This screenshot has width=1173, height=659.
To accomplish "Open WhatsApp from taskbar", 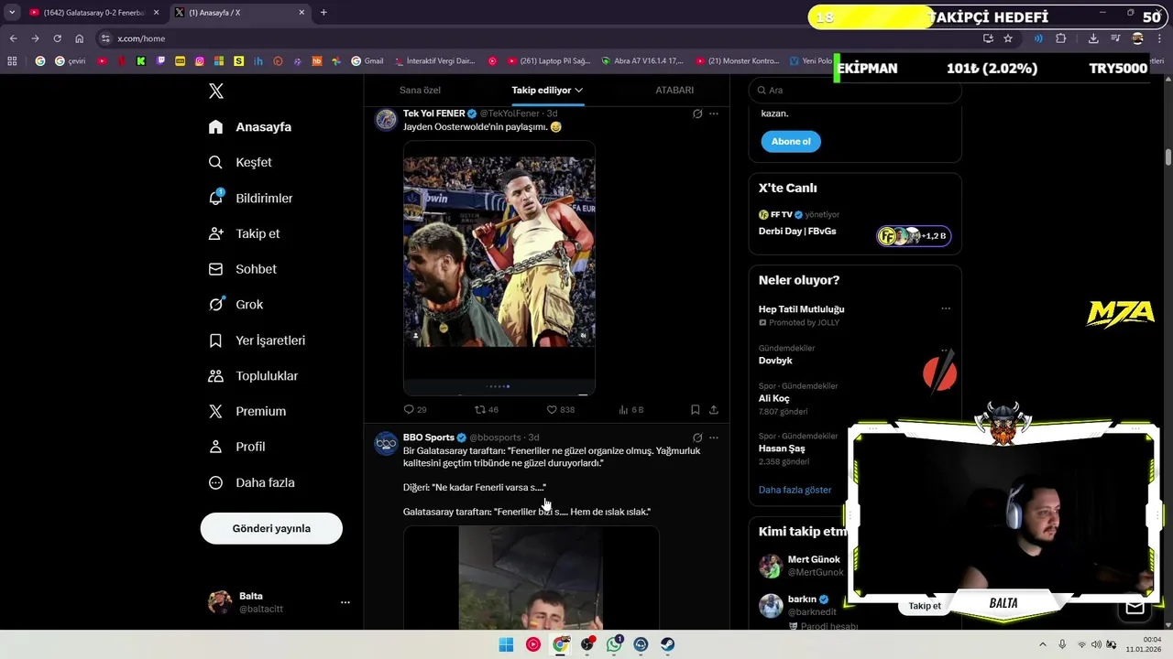I will pyautogui.click(x=614, y=644).
